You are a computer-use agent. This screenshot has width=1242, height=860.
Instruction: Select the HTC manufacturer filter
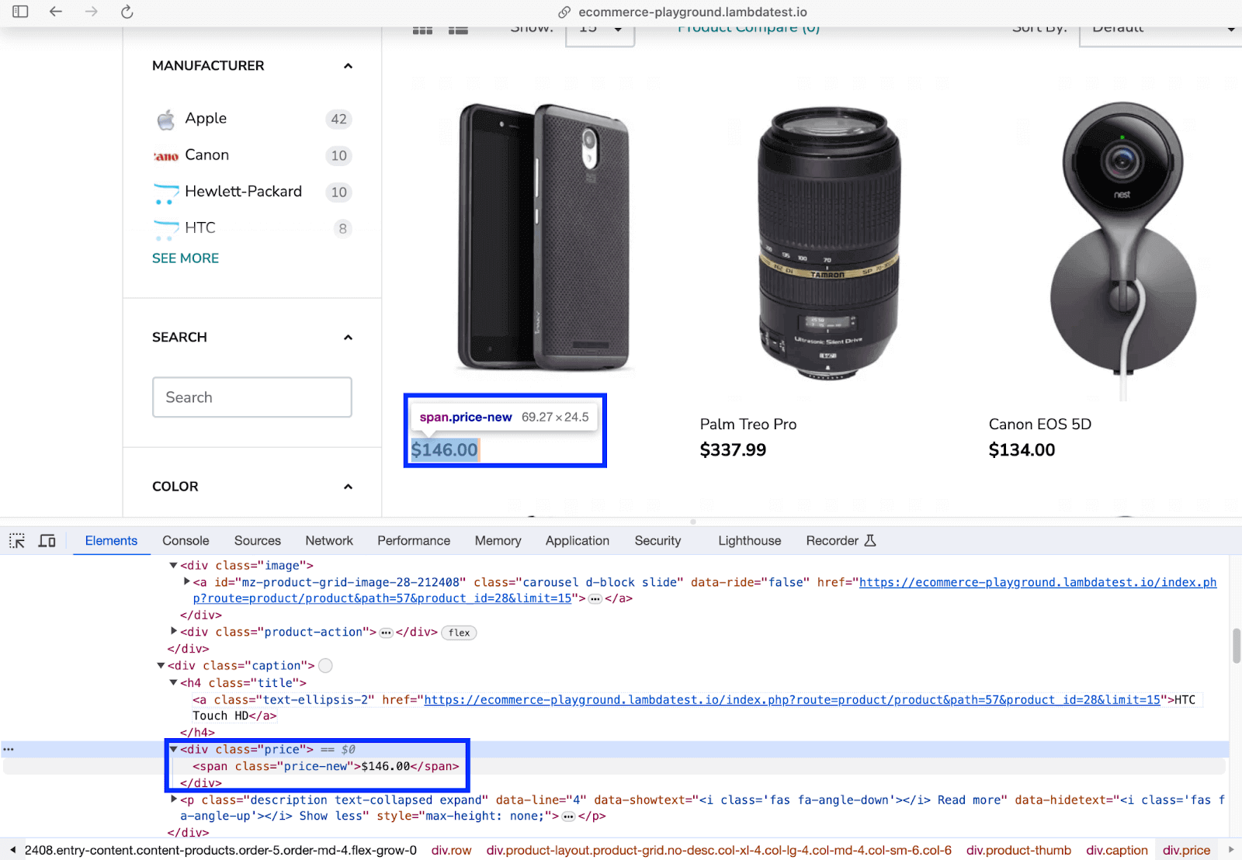(199, 228)
